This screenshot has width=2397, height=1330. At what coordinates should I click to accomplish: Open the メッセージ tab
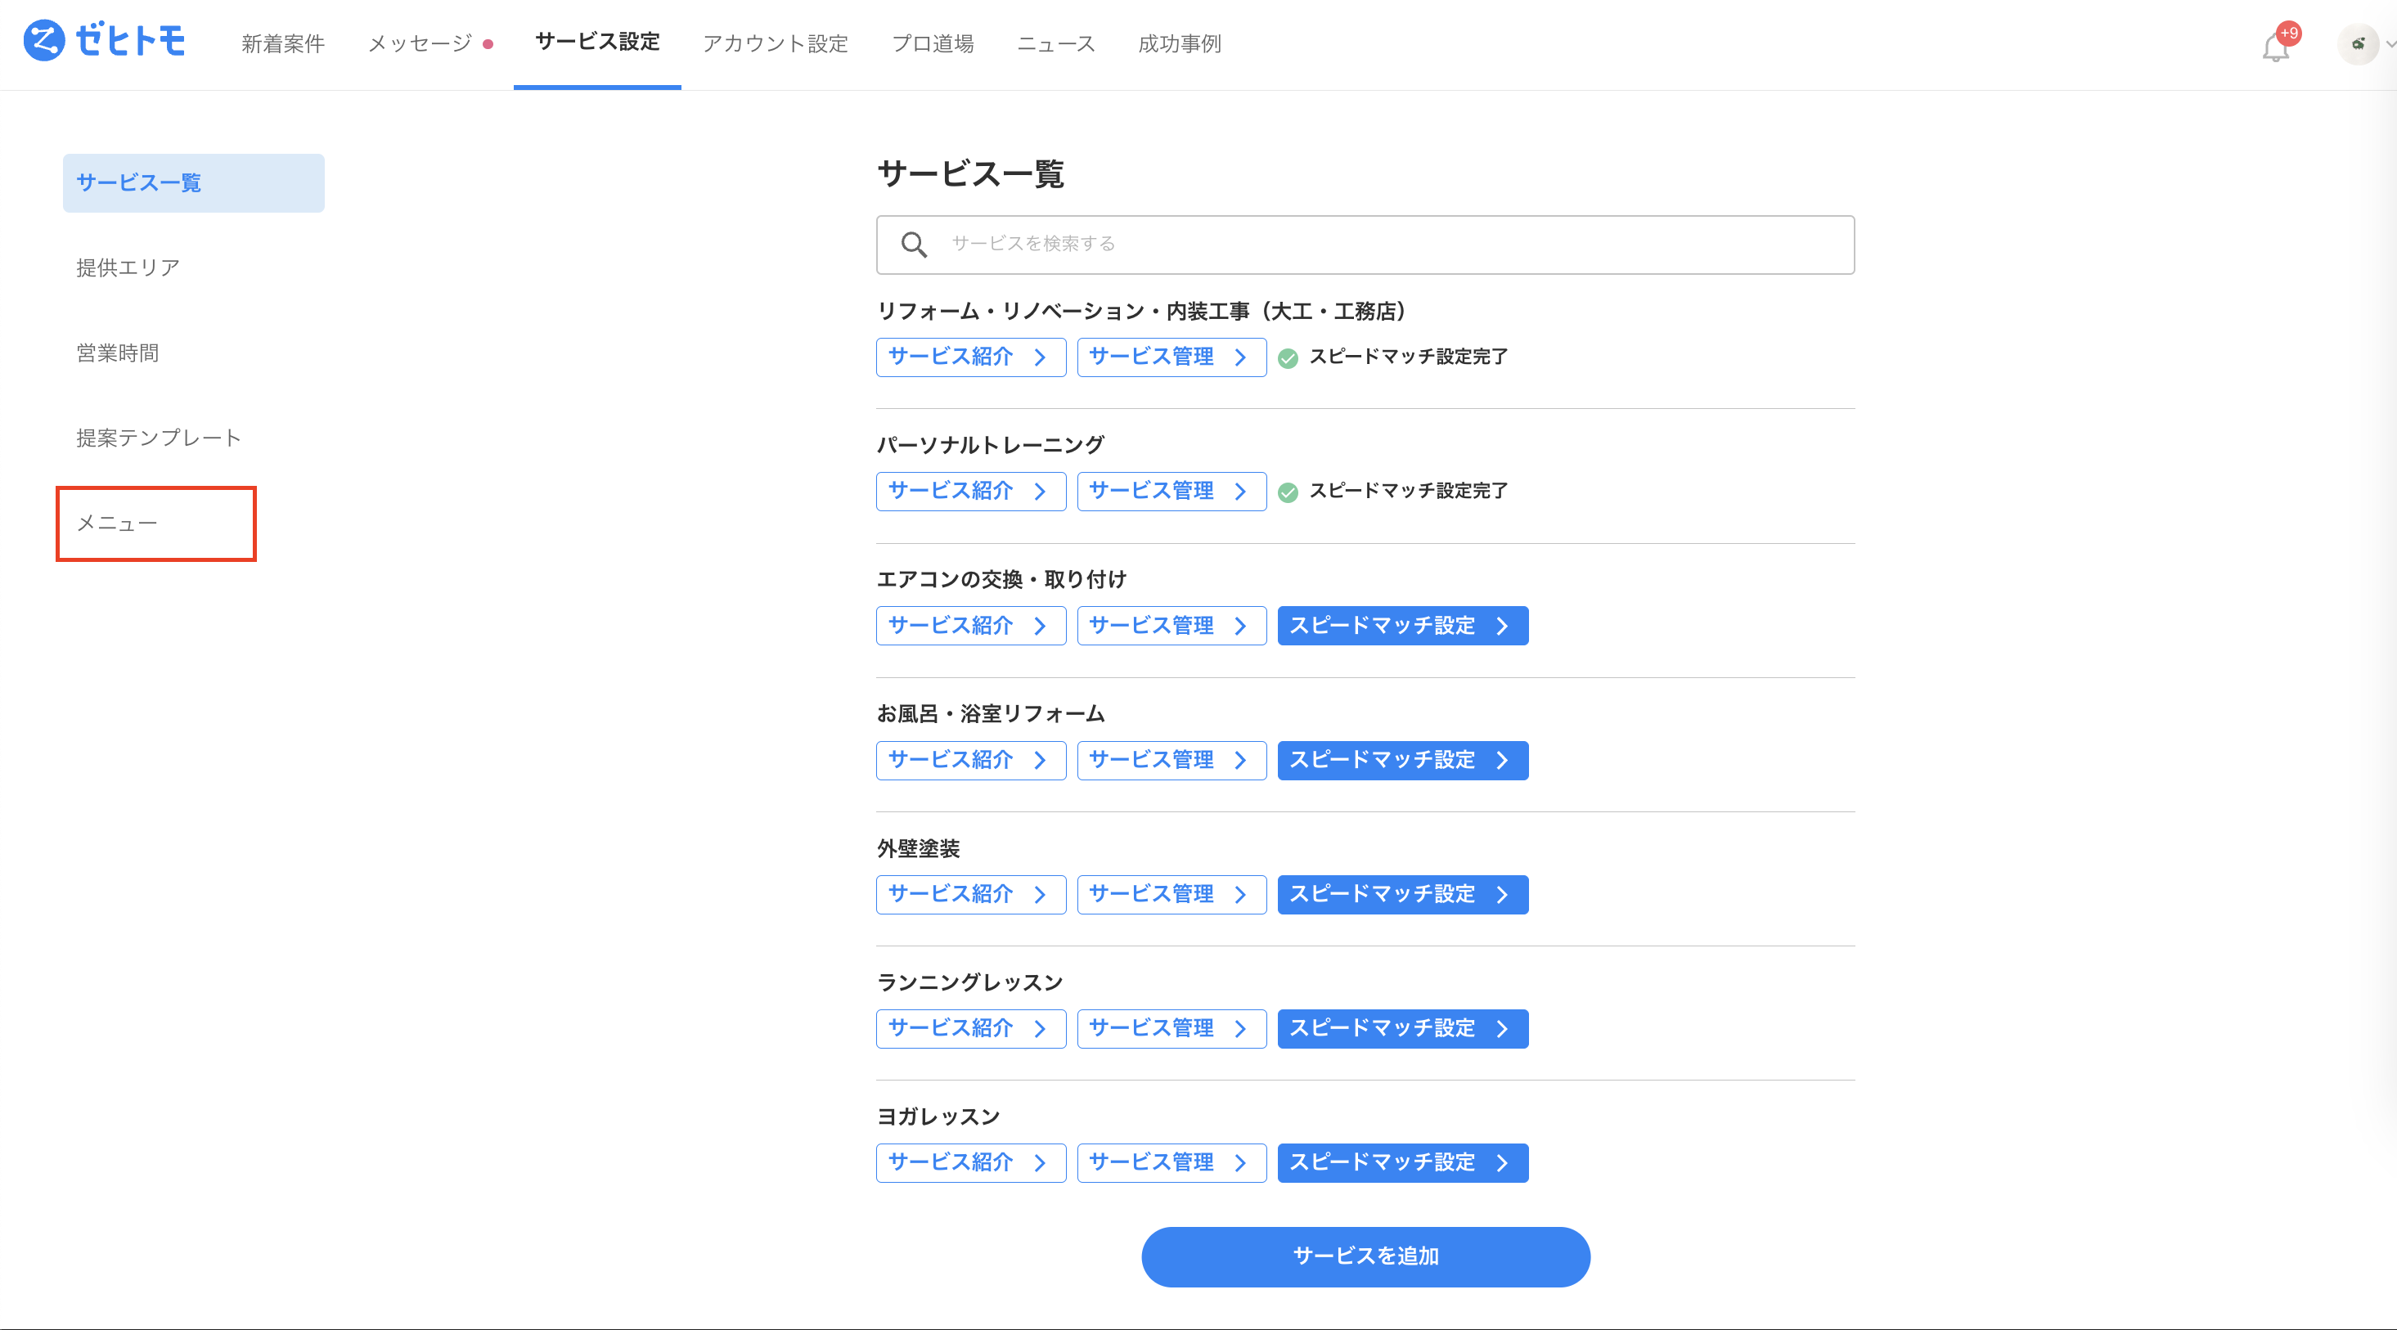420,43
